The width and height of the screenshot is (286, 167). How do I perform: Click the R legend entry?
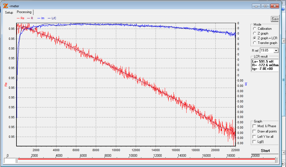pyautogui.click(x=30, y=18)
